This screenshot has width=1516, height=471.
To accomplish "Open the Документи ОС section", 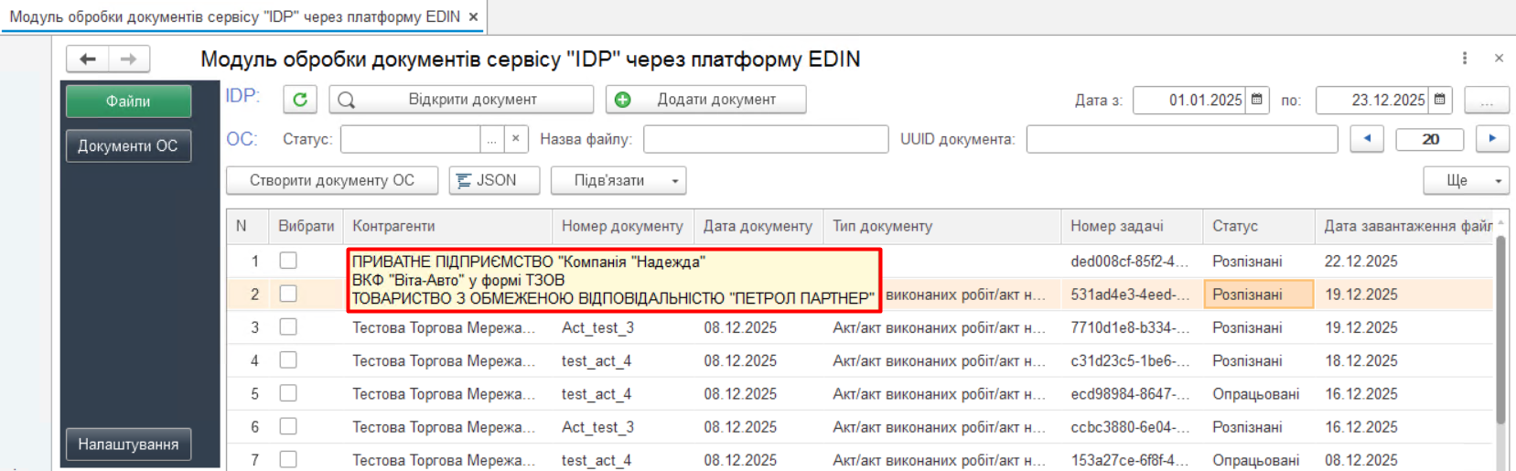I will tap(128, 146).
